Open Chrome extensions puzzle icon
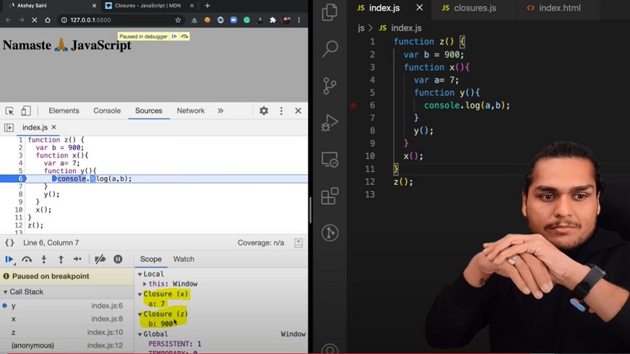This screenshot has height=354, width=630. tap(273, 20)
